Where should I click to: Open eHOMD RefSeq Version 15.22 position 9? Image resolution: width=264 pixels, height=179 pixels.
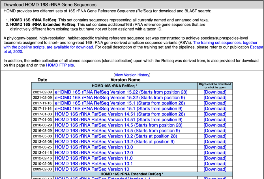click(x=118, y=98)
